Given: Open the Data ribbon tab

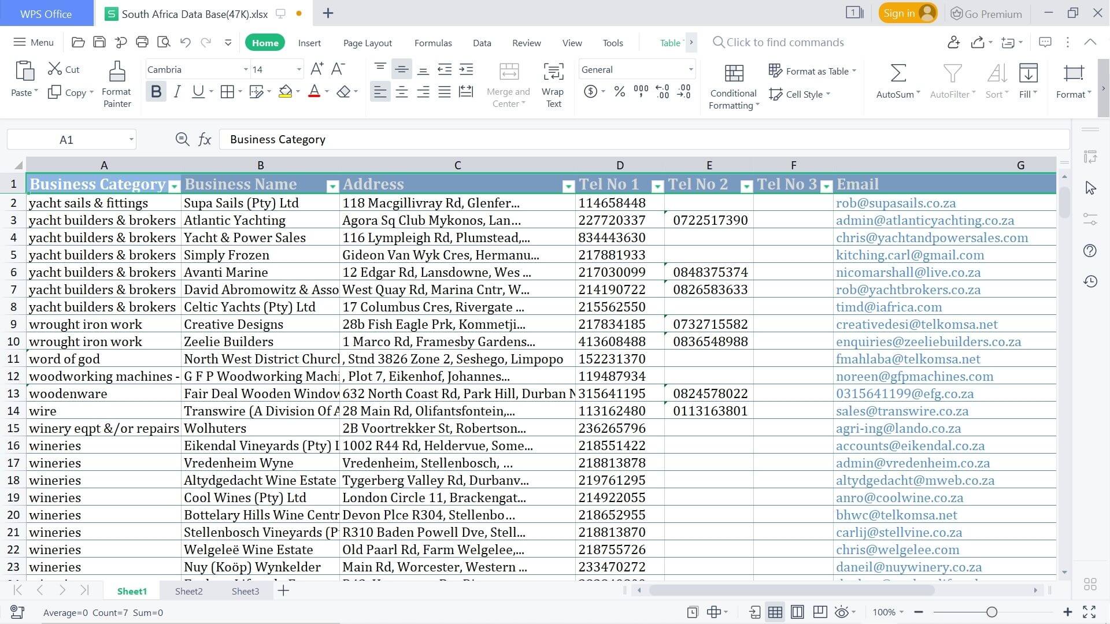Looking at the screenshot, I should coord(482,43).
